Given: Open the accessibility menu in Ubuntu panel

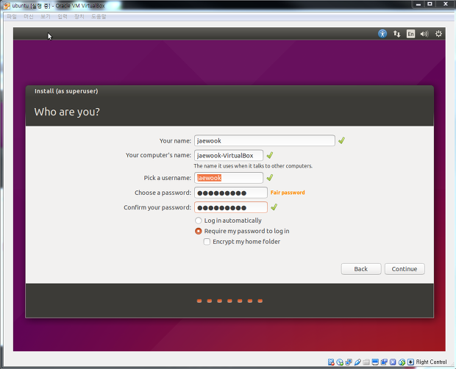Looking at the screenshot, I should (382, 34).
